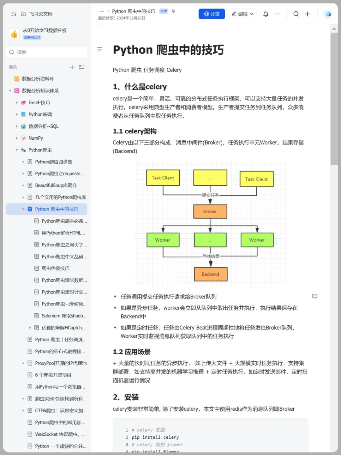
Task: Toggle the pin icon next to document title
Action: pyautogui.click(x=173, y=11)
